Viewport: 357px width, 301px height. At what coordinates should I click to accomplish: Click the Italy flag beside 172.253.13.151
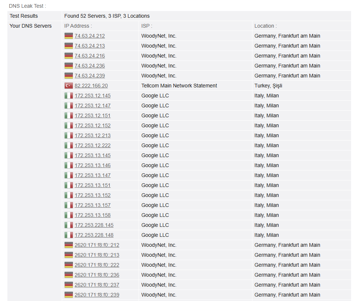pyautogui.click(x=69, y=186)
